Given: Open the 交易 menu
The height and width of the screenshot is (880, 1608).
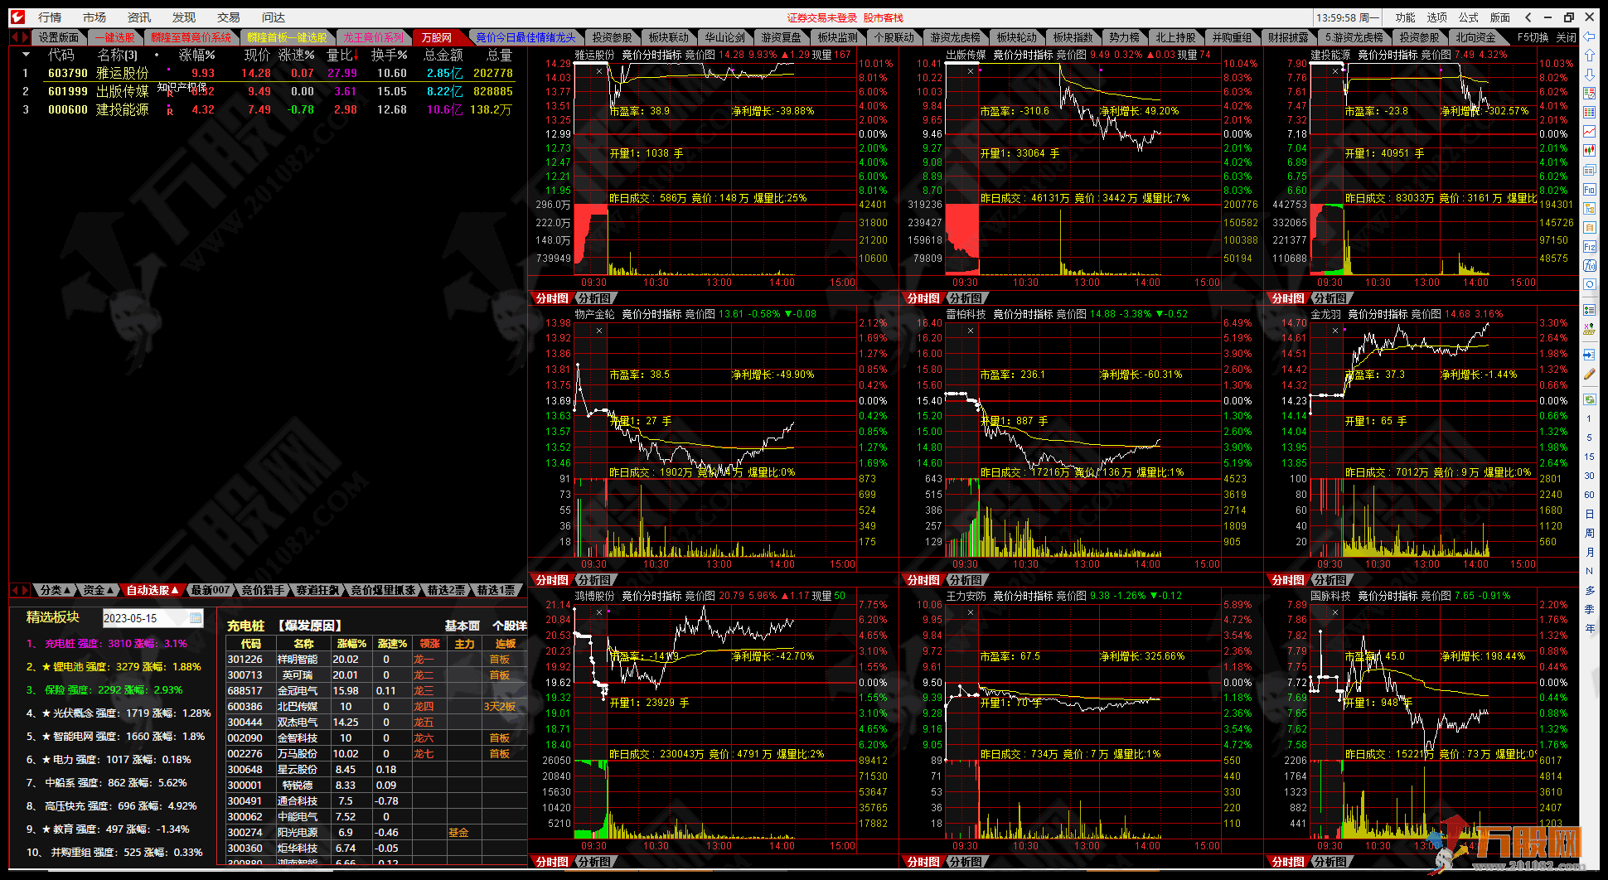Looking at the screenshot, I should coord(229,17).
